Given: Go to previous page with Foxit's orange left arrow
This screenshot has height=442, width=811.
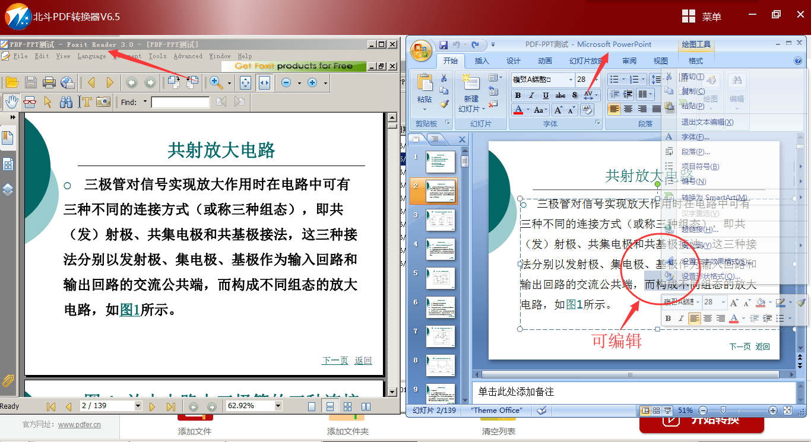Looking at the screenshot, I should 91,82.
